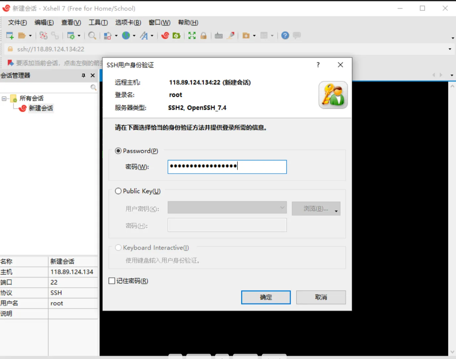Collapse the 所有会话 tree node
Image resolution: width=456 pixels, height=359 pixels.
4,99
